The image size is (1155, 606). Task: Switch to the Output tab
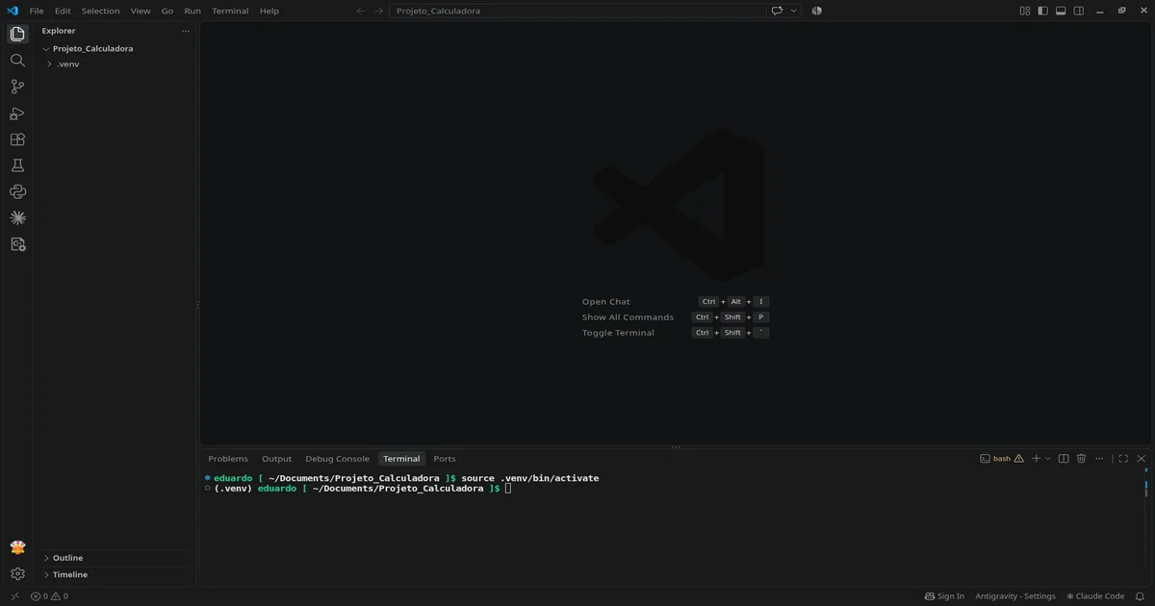pos(277,459)
